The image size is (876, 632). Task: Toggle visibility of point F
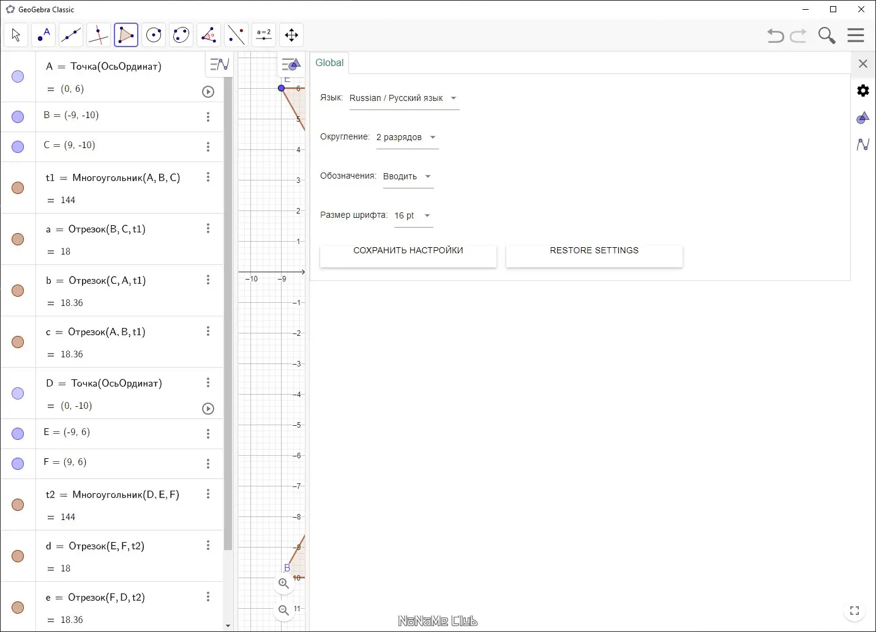point(18,464)
